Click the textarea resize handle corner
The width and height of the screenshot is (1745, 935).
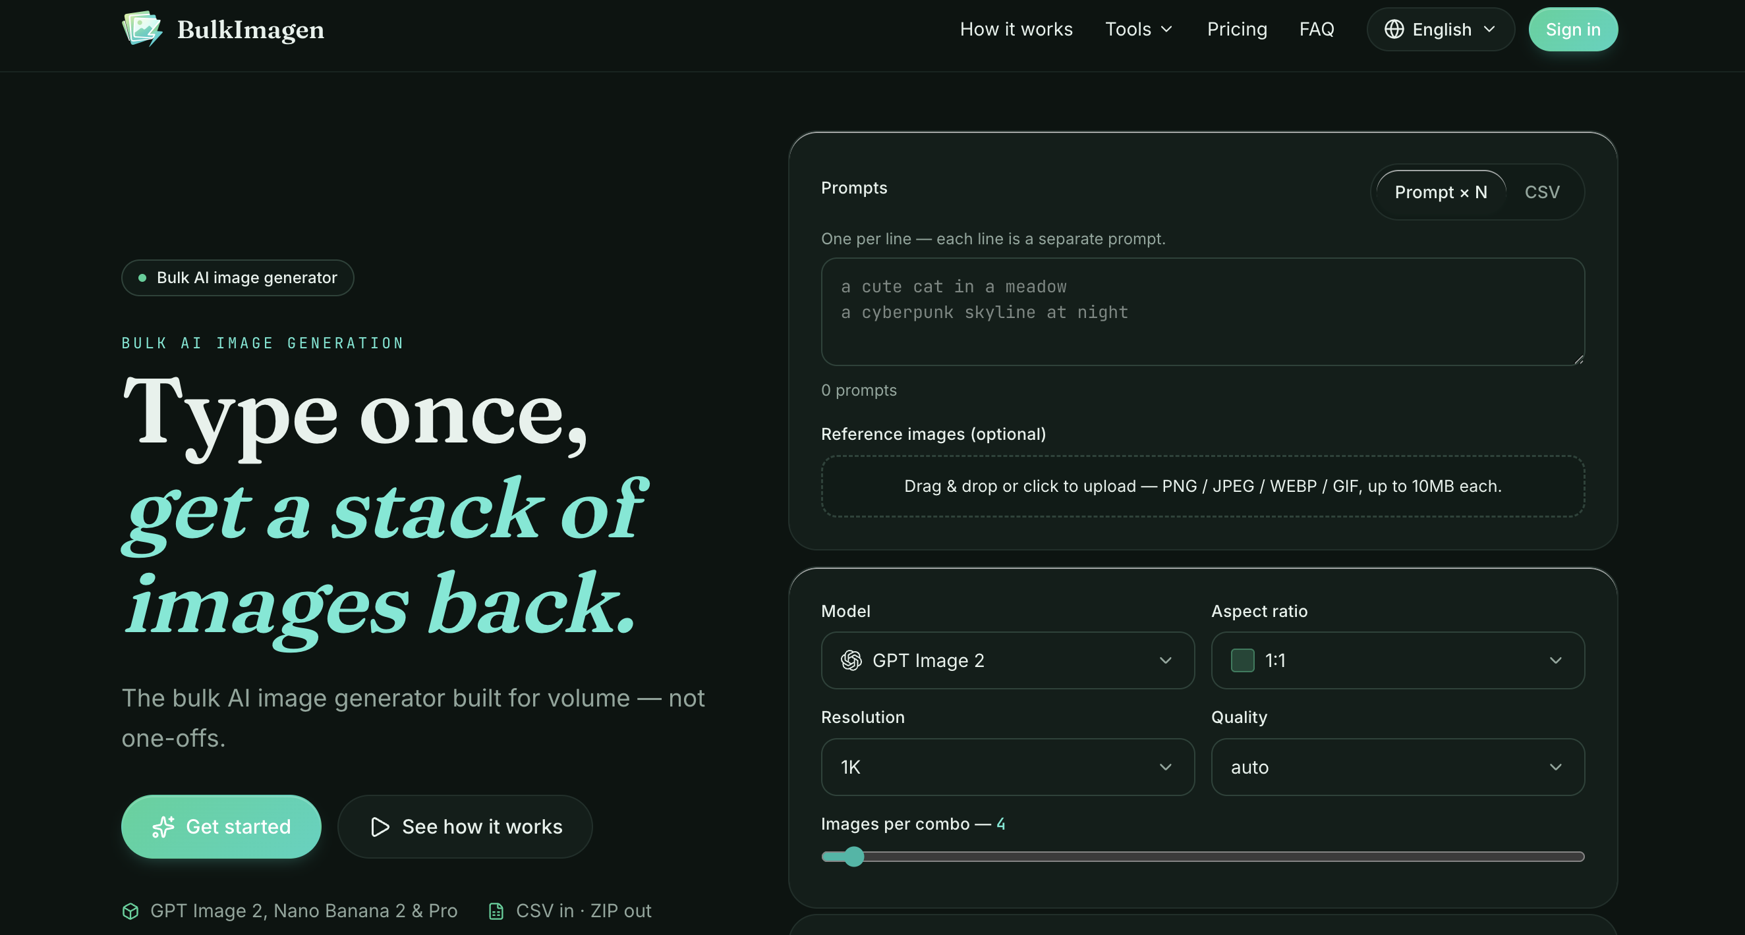coord(1578,360)
